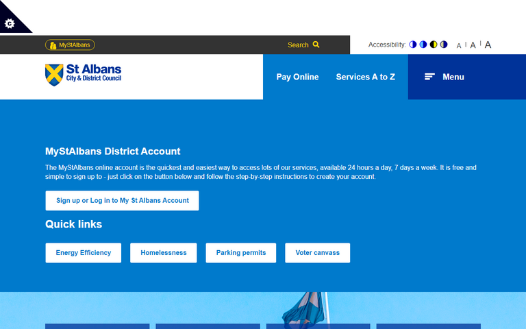Open the Energy Efficiency quick link
Screen dimensions: 526x329
(83, 253)
